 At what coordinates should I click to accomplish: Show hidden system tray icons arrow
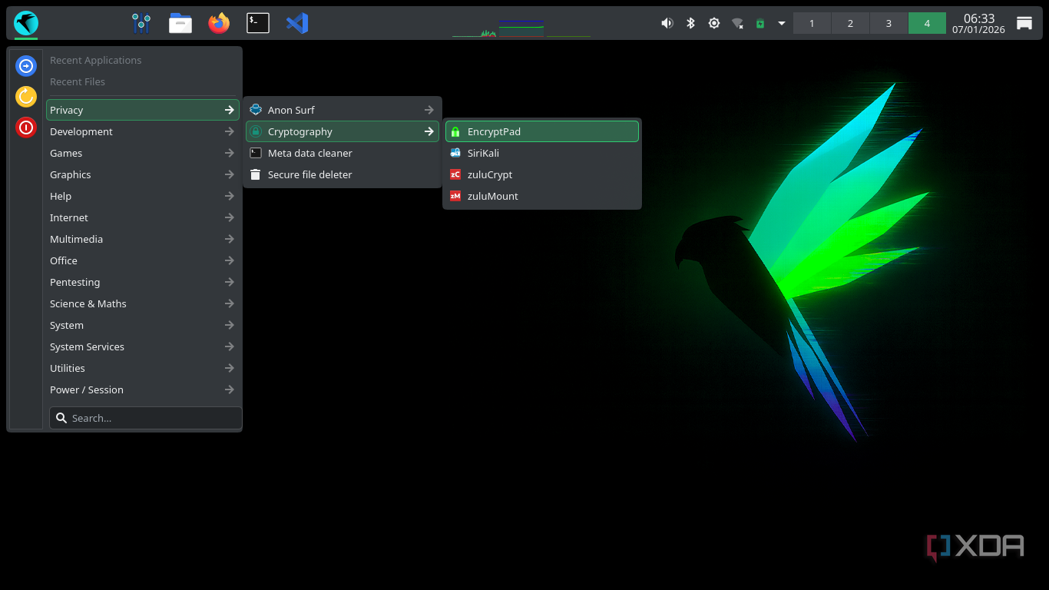coord(782,23)
